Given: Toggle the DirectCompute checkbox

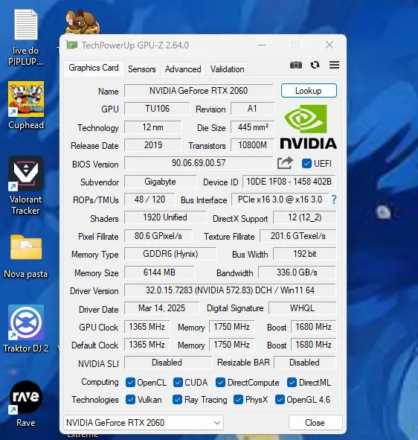Looking at the screenshot, I should coord(220,382).
